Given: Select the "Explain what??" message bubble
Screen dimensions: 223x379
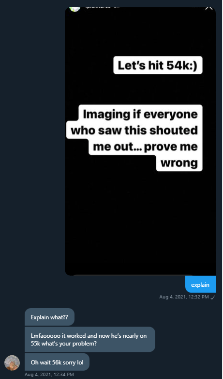Looking at the screenshot, I should click(50, 317).
